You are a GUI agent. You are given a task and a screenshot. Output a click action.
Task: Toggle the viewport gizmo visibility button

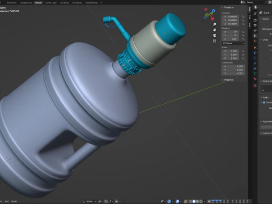coord(169,201)
